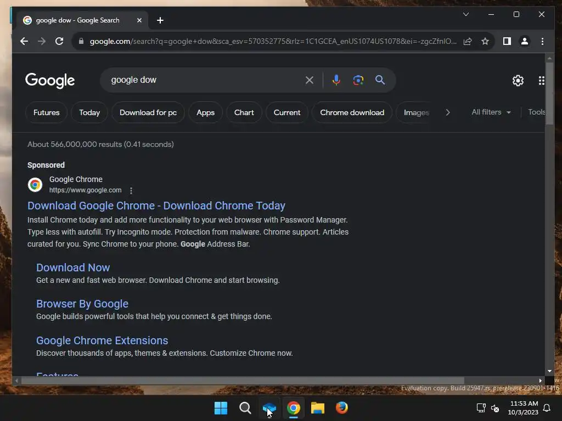Viewport: 562px width, 421px height.
Task: Click the Google logo
Action: click(x=50, y=81)
